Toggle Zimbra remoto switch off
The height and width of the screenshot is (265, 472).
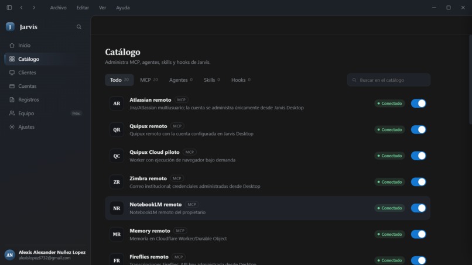(x=419, y=182)
